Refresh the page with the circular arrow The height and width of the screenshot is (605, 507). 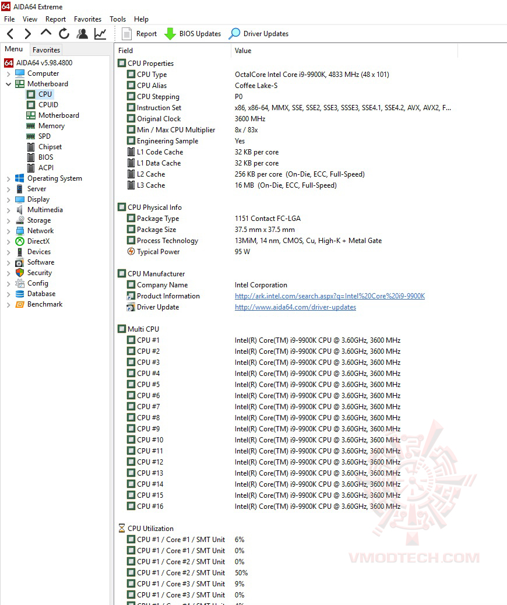pos(64,34)
